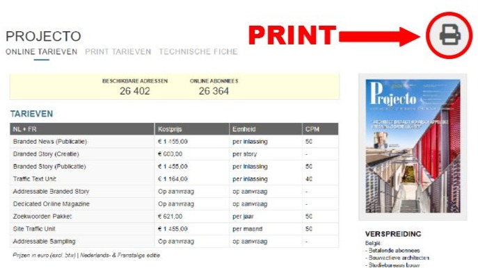
Task: Click the PROJECTO page title
Action: [43, 37]
